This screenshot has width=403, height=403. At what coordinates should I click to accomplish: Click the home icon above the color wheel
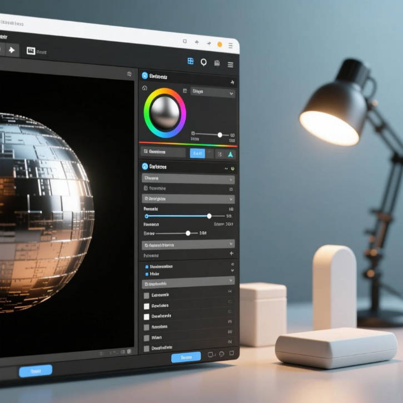(x=145, y=88)
